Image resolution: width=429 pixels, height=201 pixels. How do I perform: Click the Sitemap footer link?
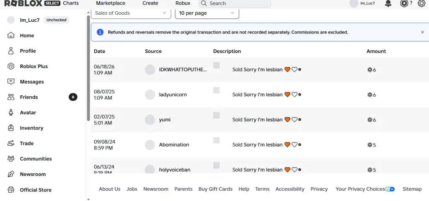pos(412,189)
